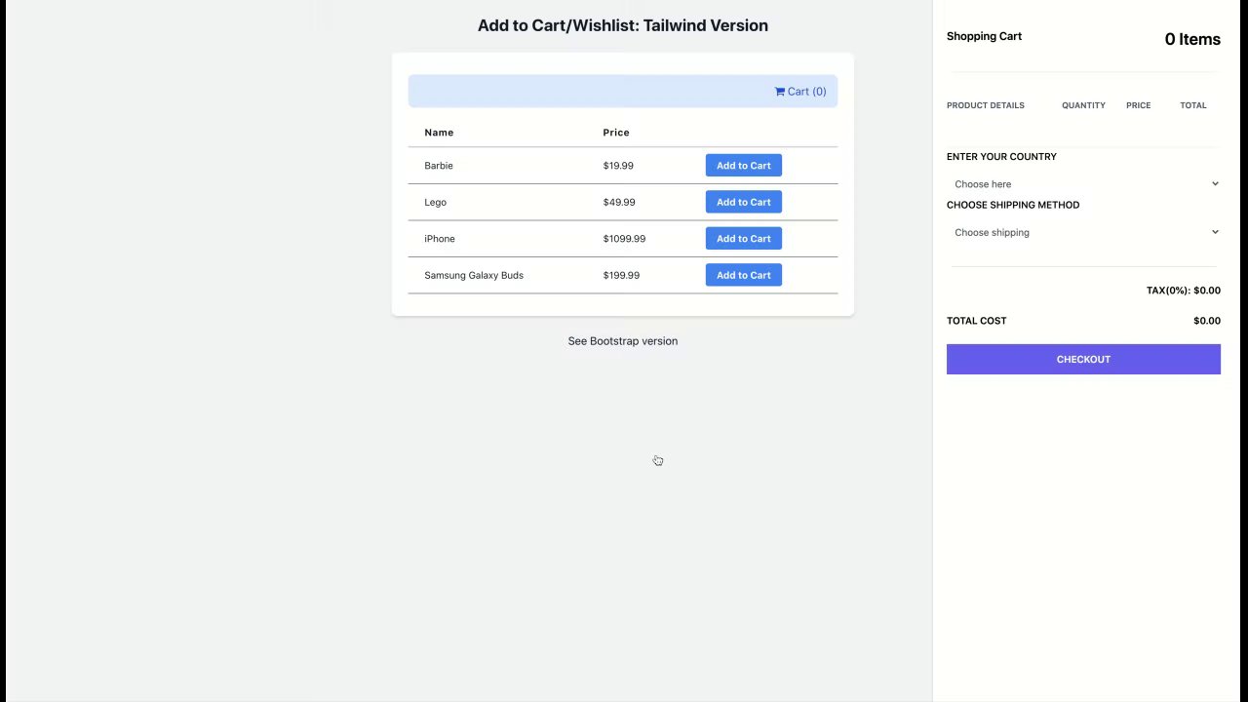This screenshot has height=702, width=1248.
Task: Click the total cost $0.00 amount
Action: [1206, 321]
